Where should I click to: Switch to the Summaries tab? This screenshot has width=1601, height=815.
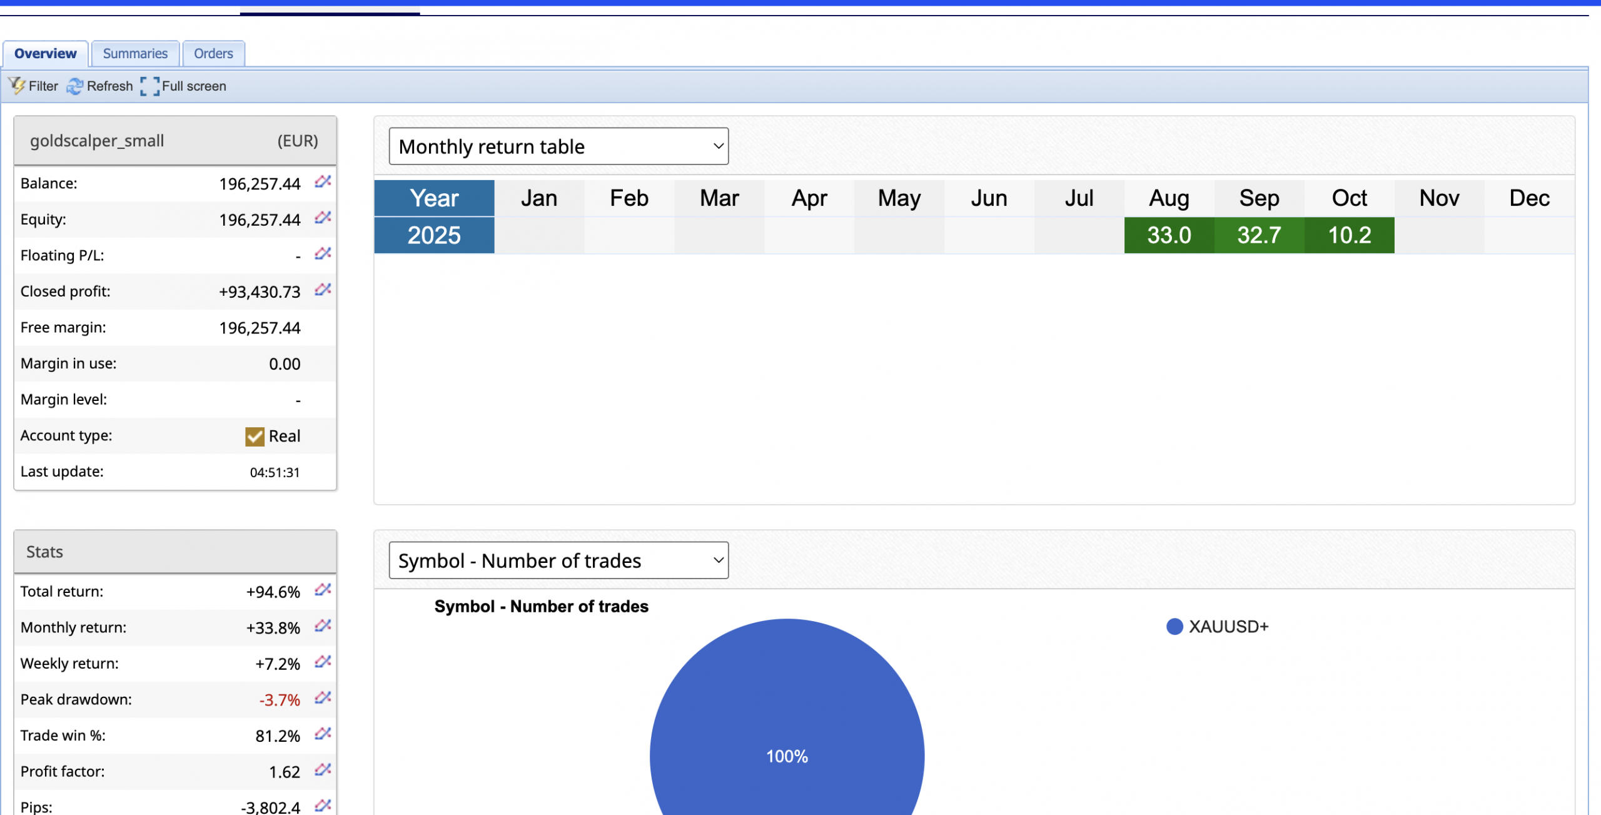(x=135, y=54)
